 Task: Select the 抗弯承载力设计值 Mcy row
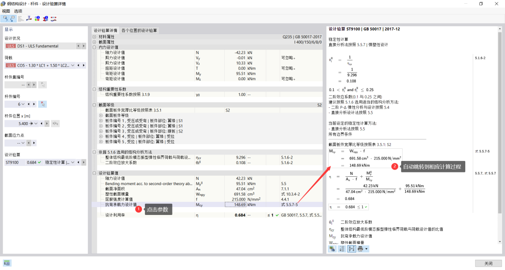(207, 205)
